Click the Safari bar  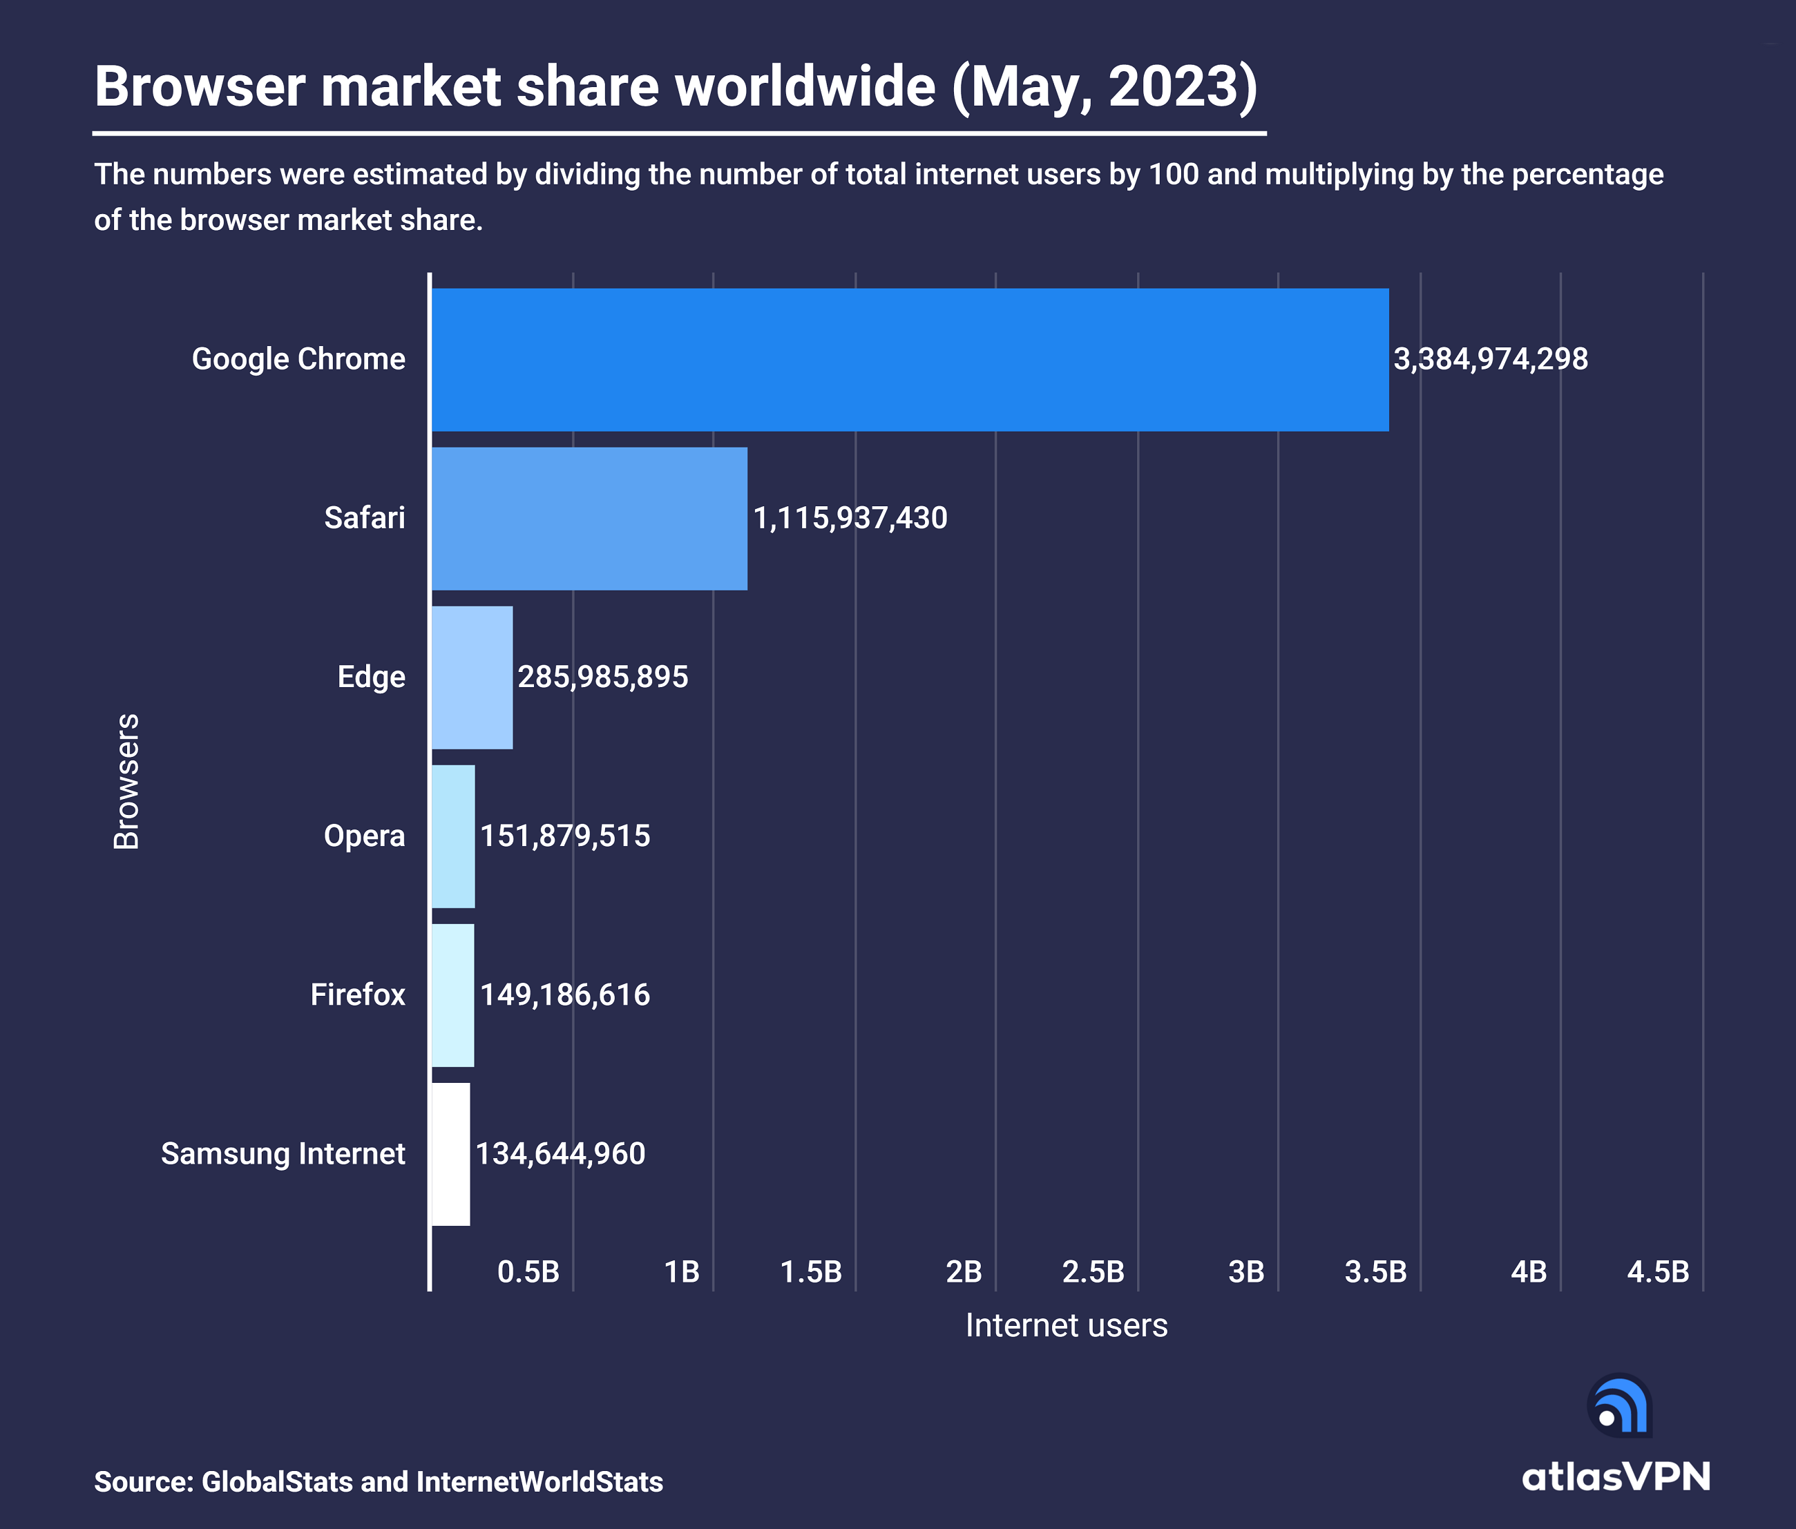[x=589, y=519]
